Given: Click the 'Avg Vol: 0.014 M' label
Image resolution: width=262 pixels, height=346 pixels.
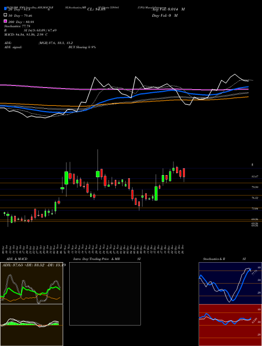Looking at the screenshot, I should (168, 9).
